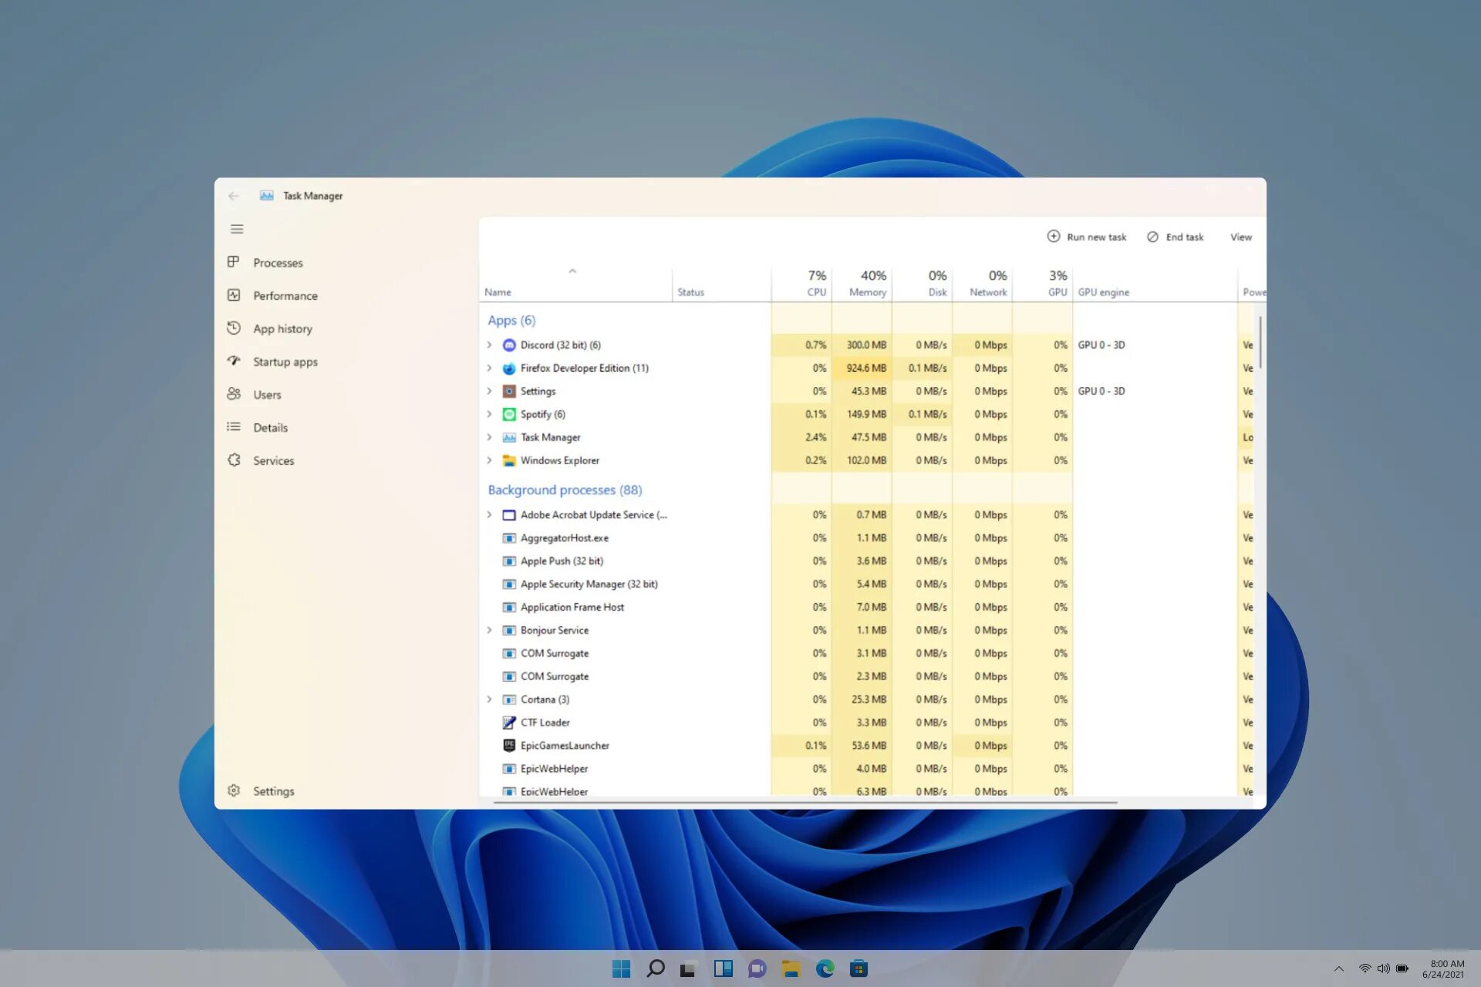Click the CTF Loader pen icon
The image size is (1481, 987).
click(x=509, y=723)
